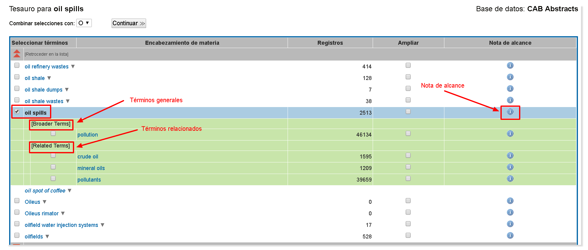588x250 pixels.
Task: Select the crude oil checkbox
Action: coord(53,155)
